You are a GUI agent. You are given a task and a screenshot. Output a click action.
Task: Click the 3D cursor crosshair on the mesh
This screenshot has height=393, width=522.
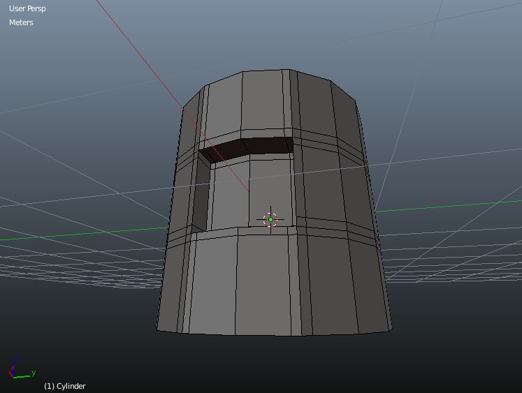point(270,219)
